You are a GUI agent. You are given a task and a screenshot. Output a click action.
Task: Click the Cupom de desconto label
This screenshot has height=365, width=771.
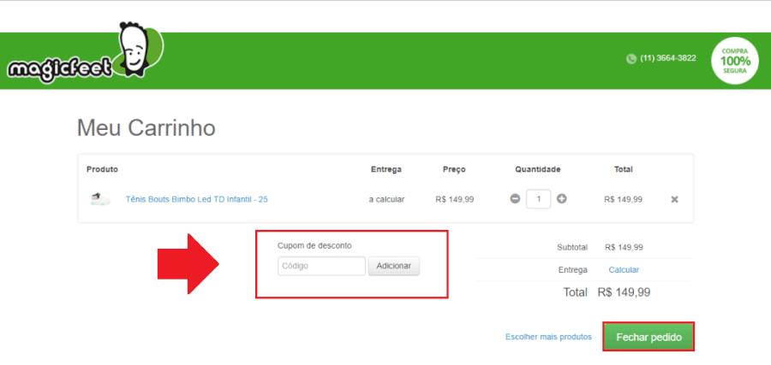[314, 246]
